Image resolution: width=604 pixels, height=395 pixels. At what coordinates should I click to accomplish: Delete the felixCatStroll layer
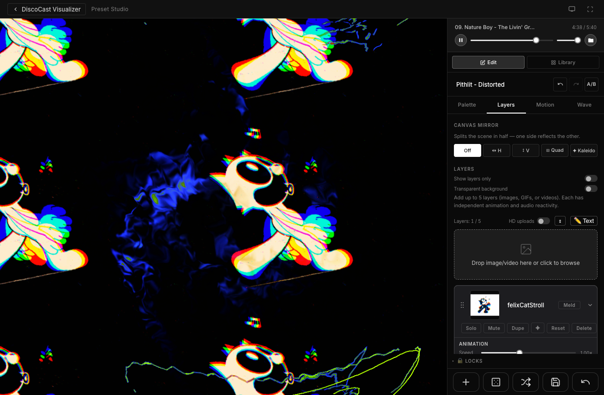[x=584, y=328]
